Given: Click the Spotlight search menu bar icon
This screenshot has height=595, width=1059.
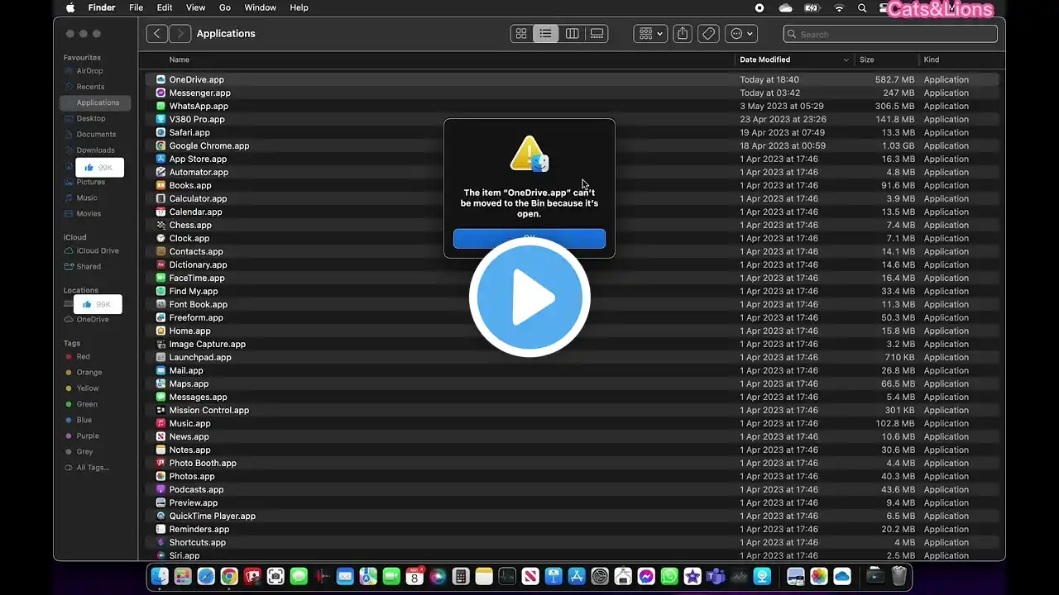Looking at the screenshot, I should (x=862, y=7).
